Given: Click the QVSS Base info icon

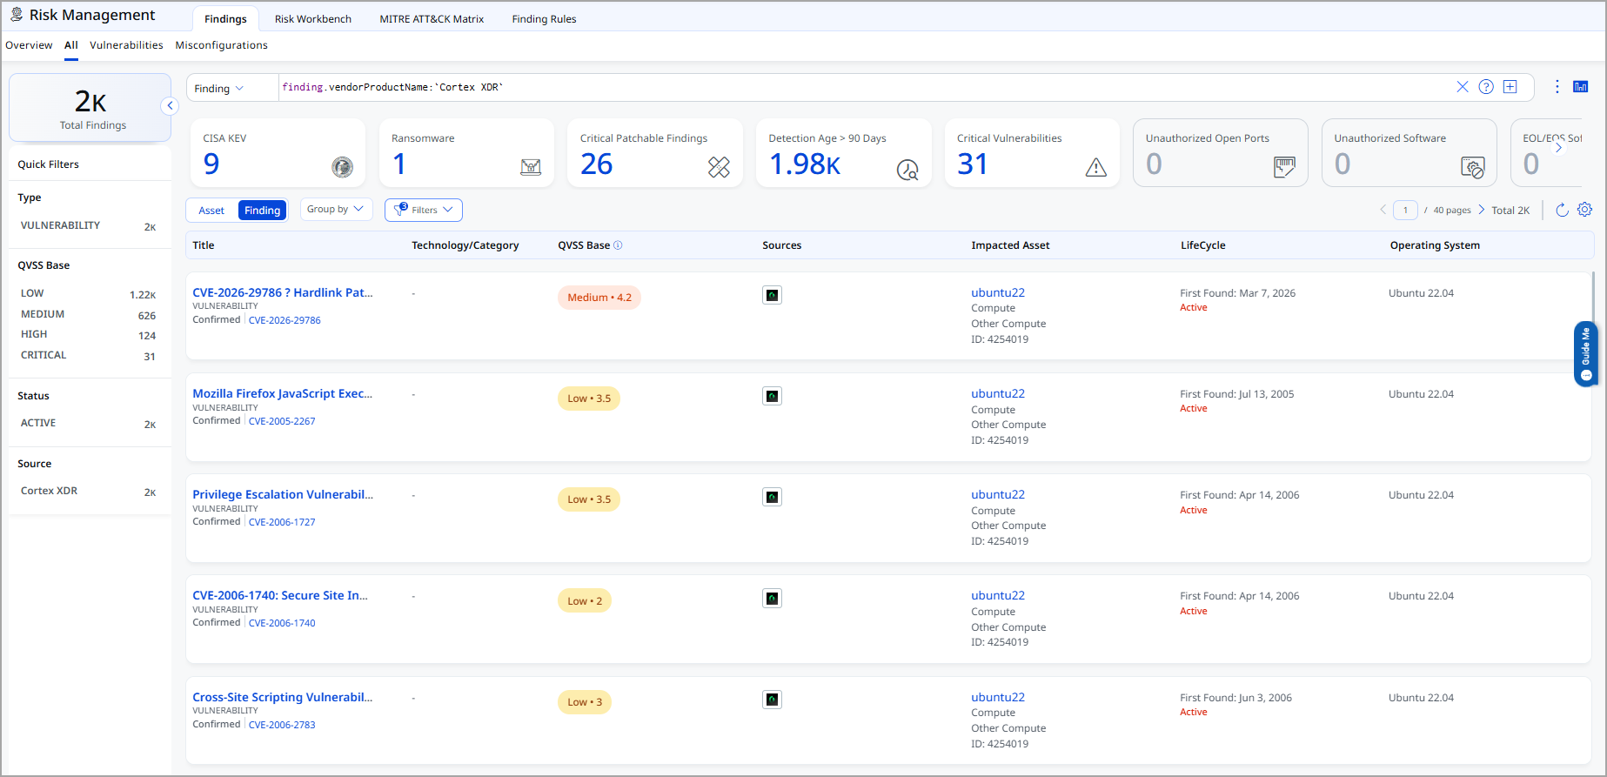Looking at the screenshot, I should coord(618,245).
